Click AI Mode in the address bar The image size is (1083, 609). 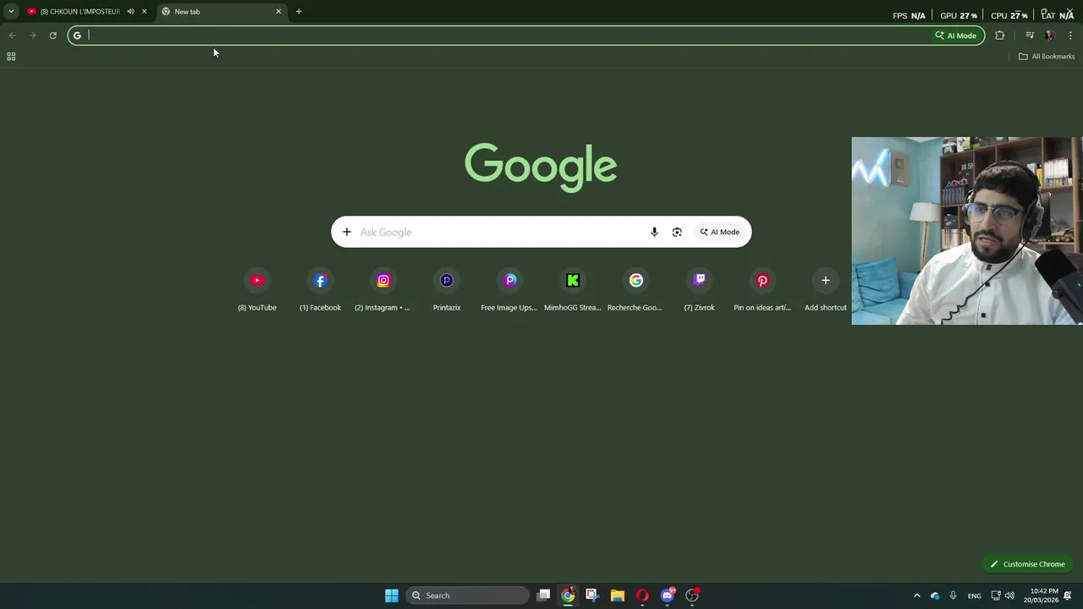click(956, 36)
